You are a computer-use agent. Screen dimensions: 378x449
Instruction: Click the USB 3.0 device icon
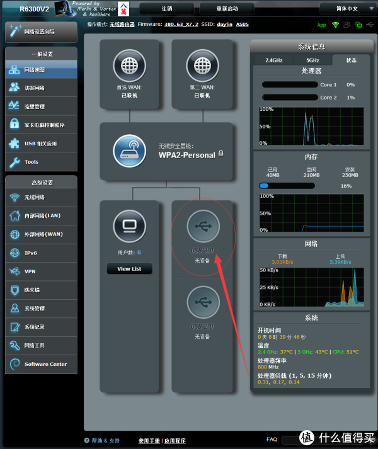[203, 227]
